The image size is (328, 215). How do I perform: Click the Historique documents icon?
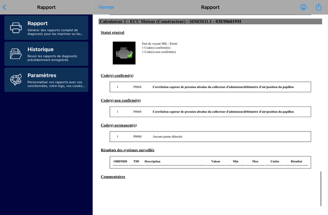pos(16,54)
